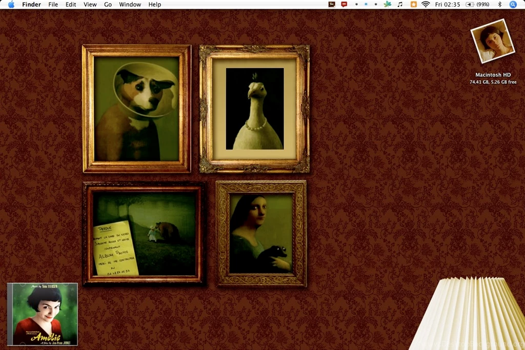Click the clock showing Fri 02:35

pos(447,4)
